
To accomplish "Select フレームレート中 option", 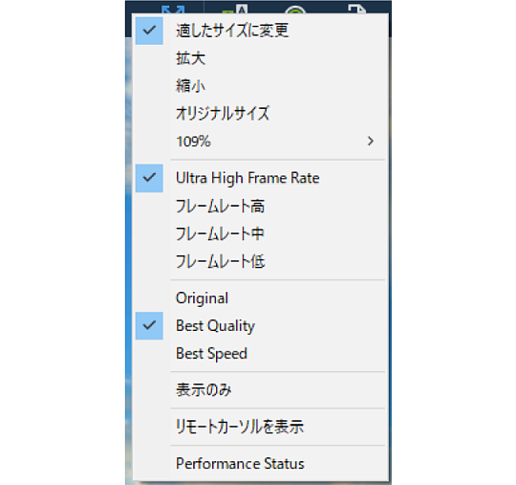I will coord(260,233).
